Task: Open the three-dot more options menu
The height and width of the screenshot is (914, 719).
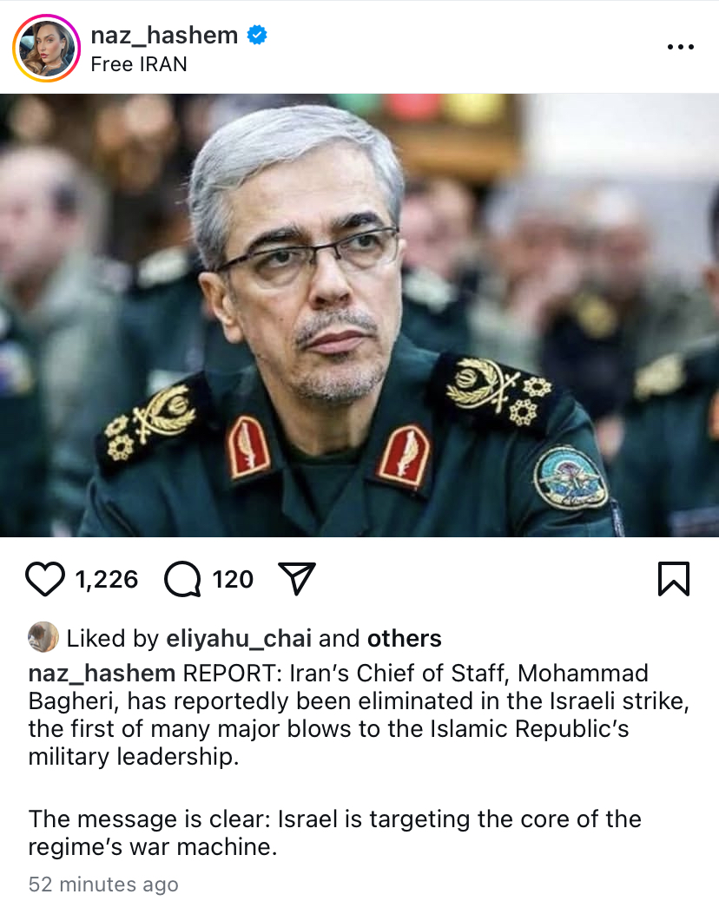Action: 681,47
